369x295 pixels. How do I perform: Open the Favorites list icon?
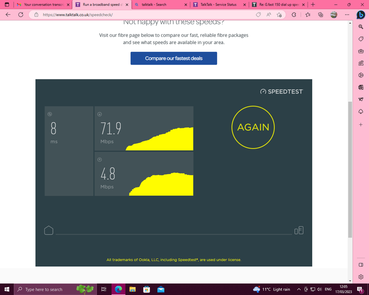(x=308, y=15)
